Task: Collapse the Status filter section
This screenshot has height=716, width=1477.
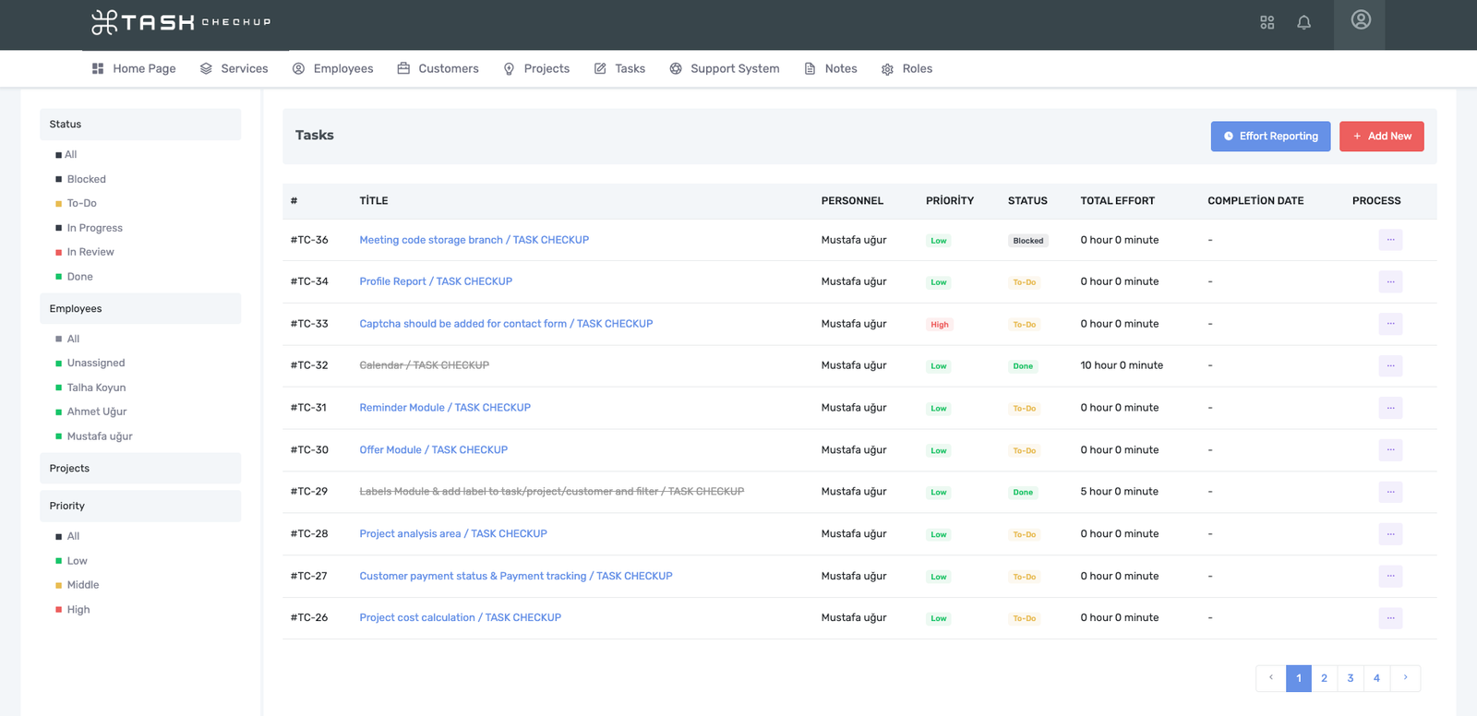Action: pos(140,125)
